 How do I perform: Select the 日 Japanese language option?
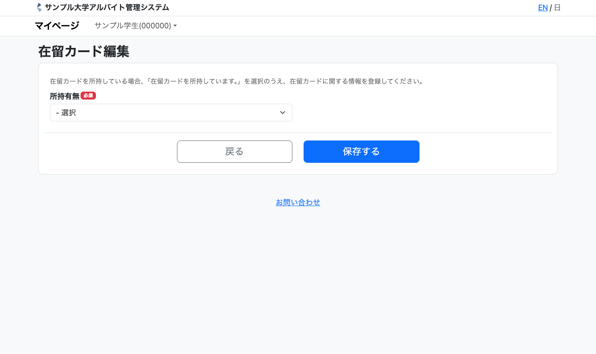[557, 7]
